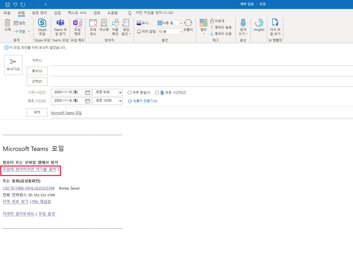353x261 pixels.
Task: Open the 범주 categorize menu
Action: (x=204, y=27)
